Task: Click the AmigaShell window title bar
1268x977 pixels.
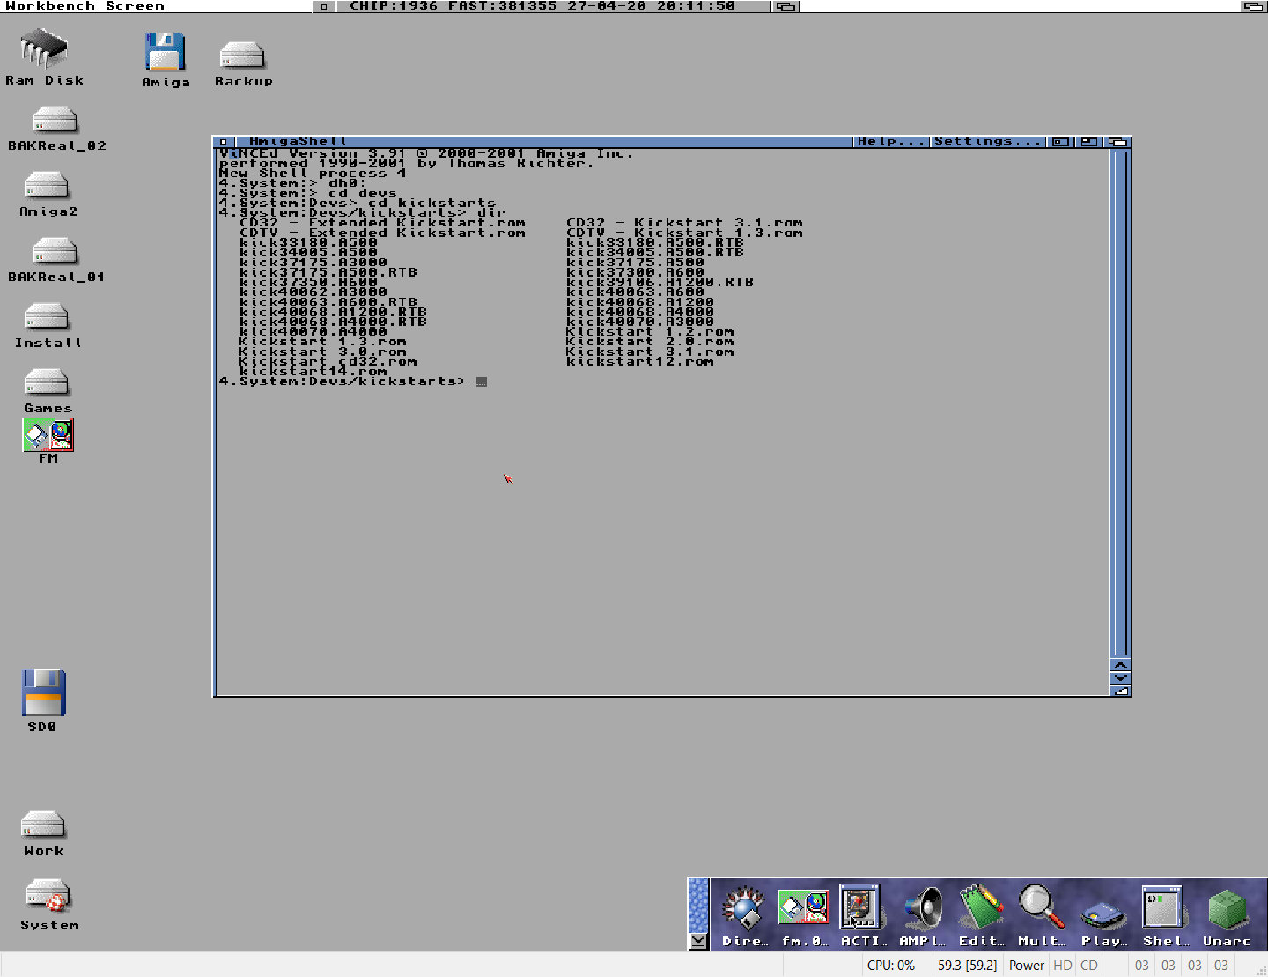Action: (546, 142)
